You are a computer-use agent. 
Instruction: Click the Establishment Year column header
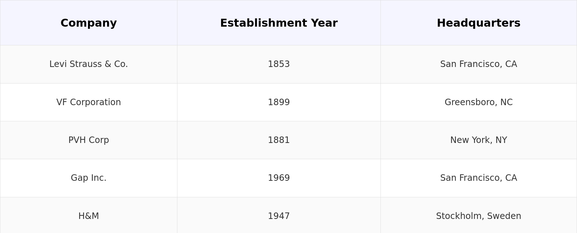[x=279, y=23]
